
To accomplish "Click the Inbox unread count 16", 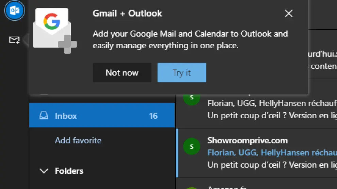I will [x=153, y=116].
